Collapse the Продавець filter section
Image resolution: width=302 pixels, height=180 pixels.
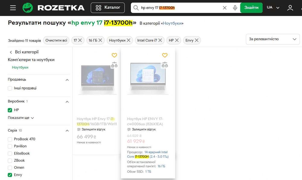tap(67, 80)
